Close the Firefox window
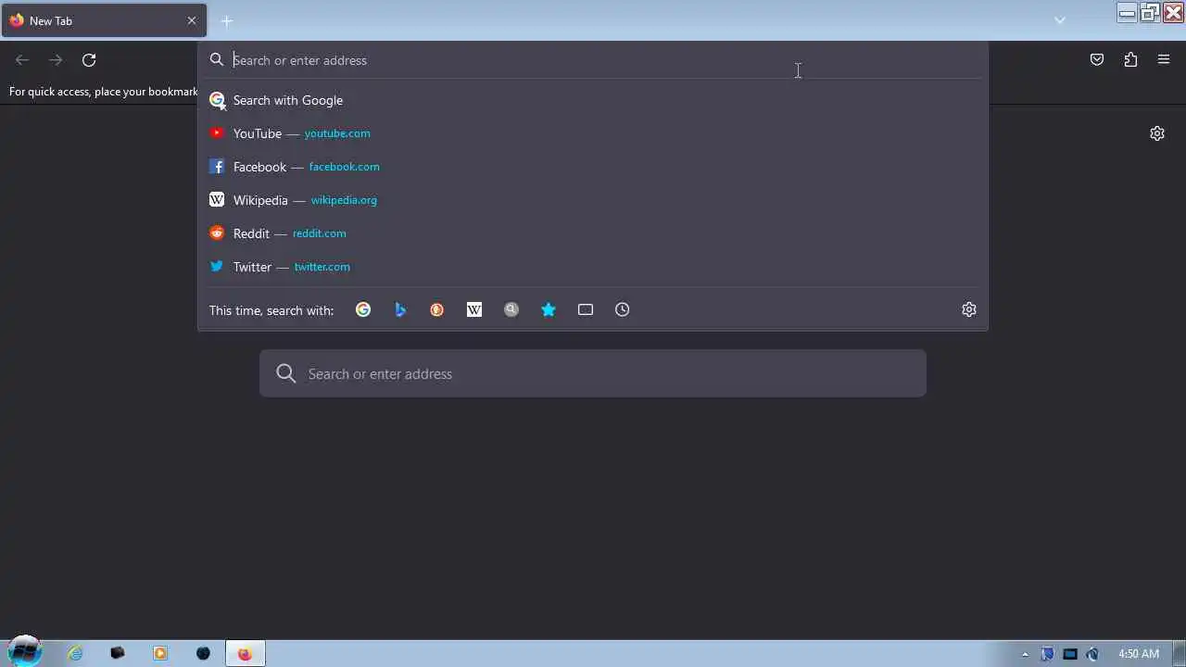 (1173, 12)
